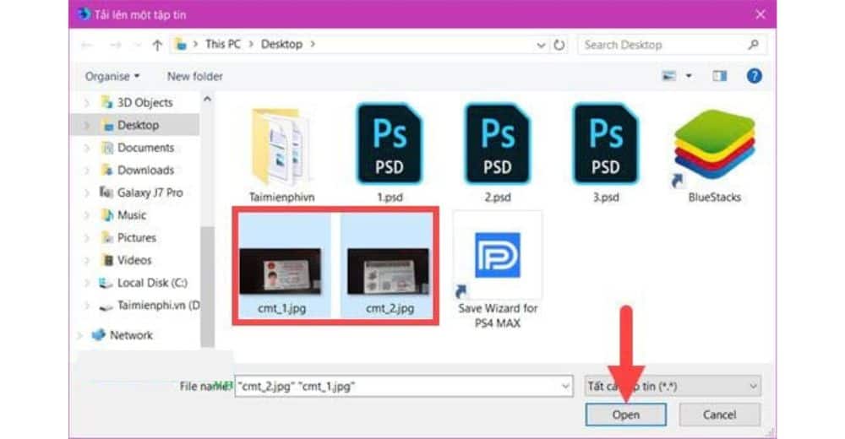
Task: Go up one folder level arrow
Action: coord(156,45)
